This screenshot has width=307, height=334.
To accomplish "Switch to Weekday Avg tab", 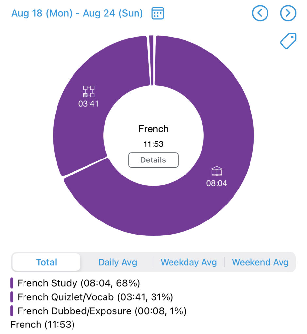I will pyautogui.click(x=189, y=262).
